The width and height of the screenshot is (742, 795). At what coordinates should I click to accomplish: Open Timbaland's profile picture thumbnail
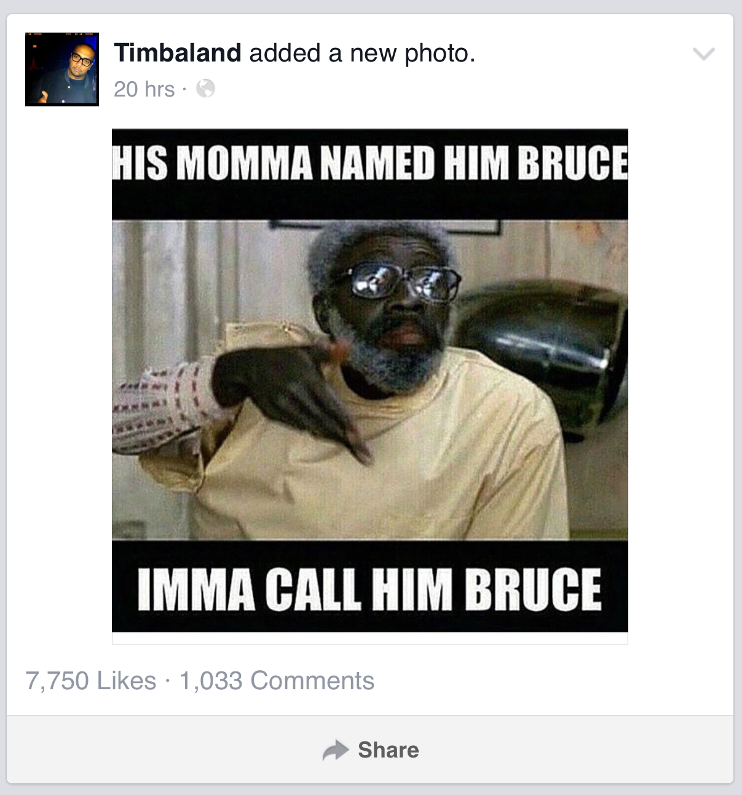click(61, 69)
